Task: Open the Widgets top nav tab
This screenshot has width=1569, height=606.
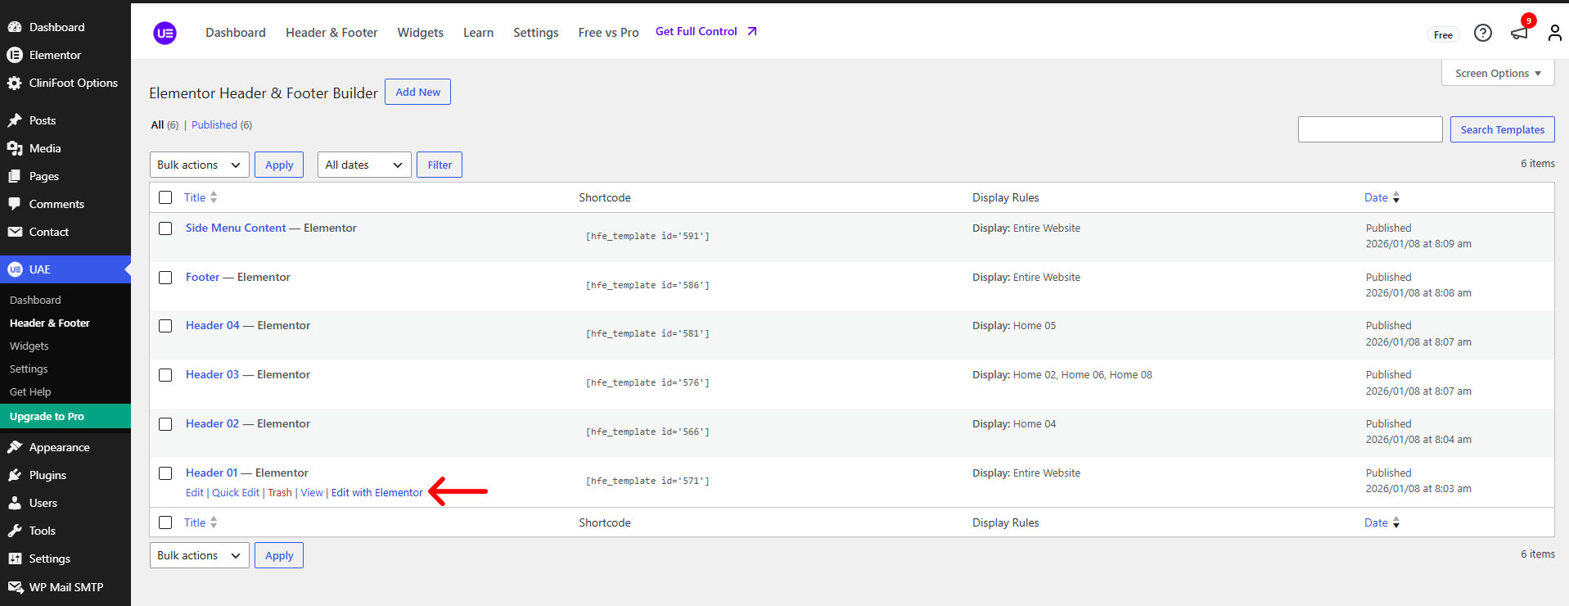Action: (421, 33)
